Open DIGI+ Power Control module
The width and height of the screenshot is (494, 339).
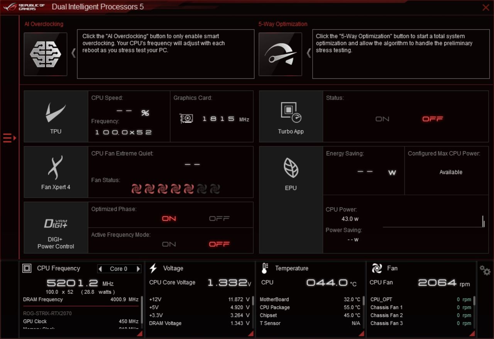pos(56,228)
